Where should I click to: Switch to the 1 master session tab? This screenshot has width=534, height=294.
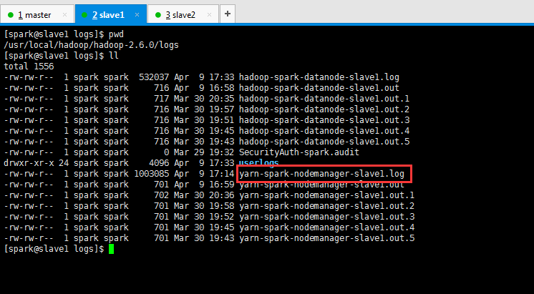(37, 14)
